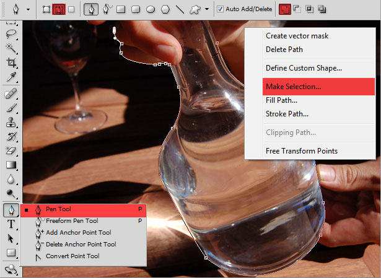
Task: Choose Add Anchor Point Tool
Action: click(84, 233)
